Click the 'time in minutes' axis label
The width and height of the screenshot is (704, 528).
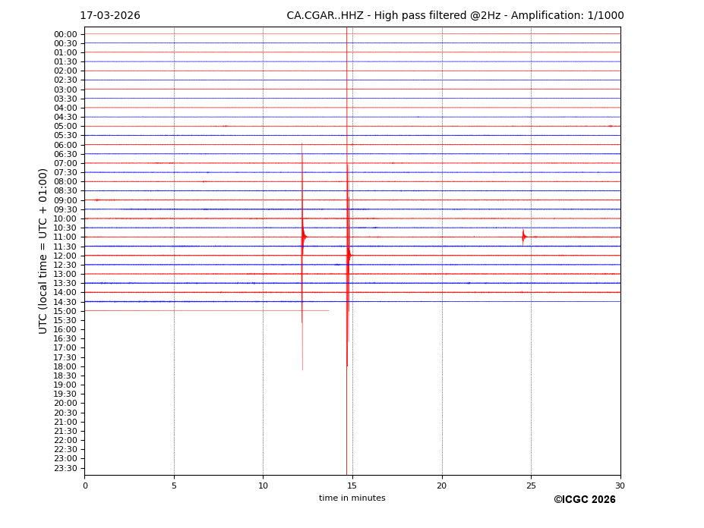point(352,498)
